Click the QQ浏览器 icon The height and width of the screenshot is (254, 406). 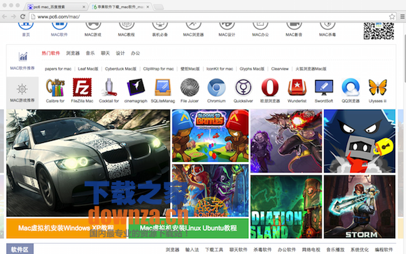(x=351, y=87)
